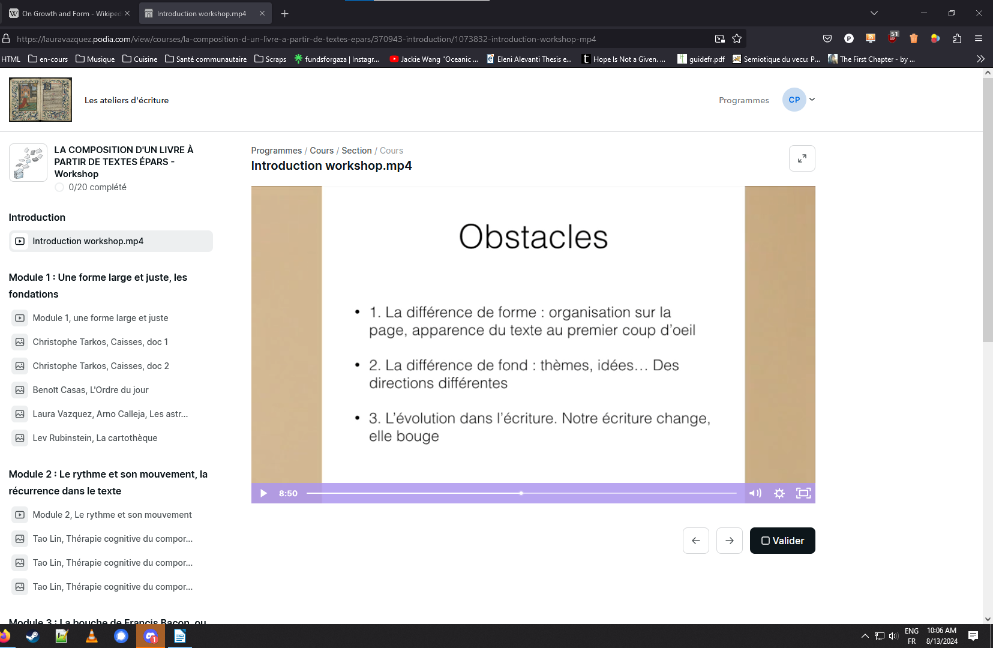Click the CP avatar circle

[x=794, y=100]
